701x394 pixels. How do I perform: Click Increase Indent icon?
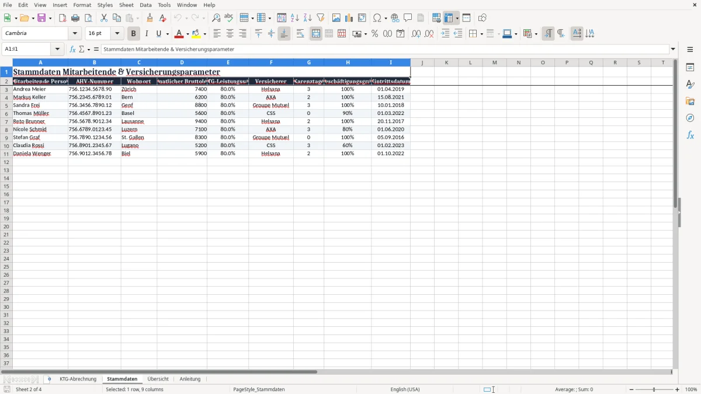click(445, 34)
